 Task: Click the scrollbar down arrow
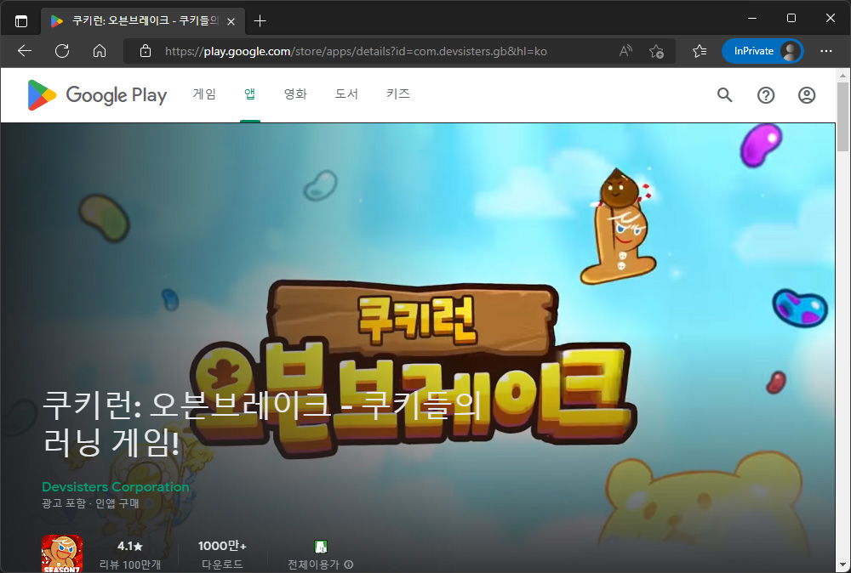point(842,565)
